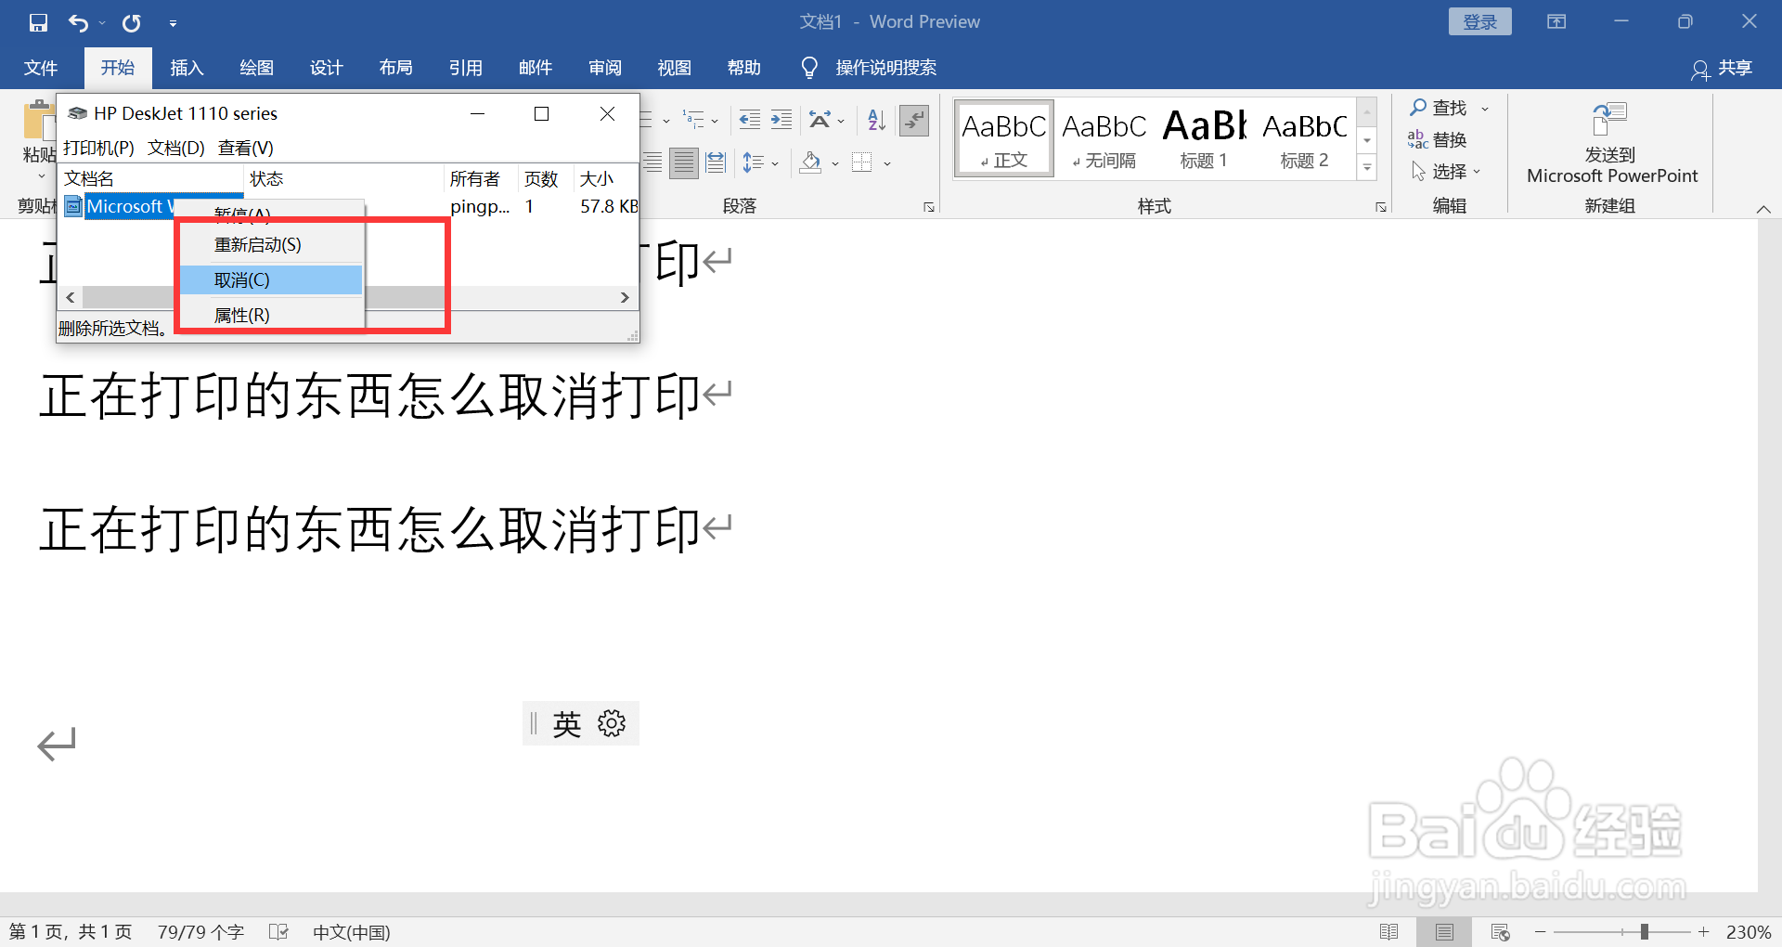
Task: Click the 大小 column header
Action: point(606,179)
